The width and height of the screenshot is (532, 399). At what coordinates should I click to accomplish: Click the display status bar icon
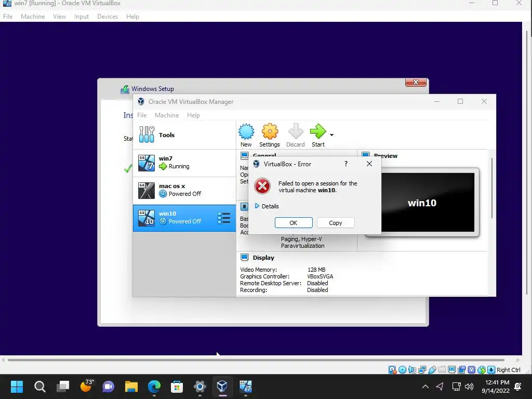point(451,369)
